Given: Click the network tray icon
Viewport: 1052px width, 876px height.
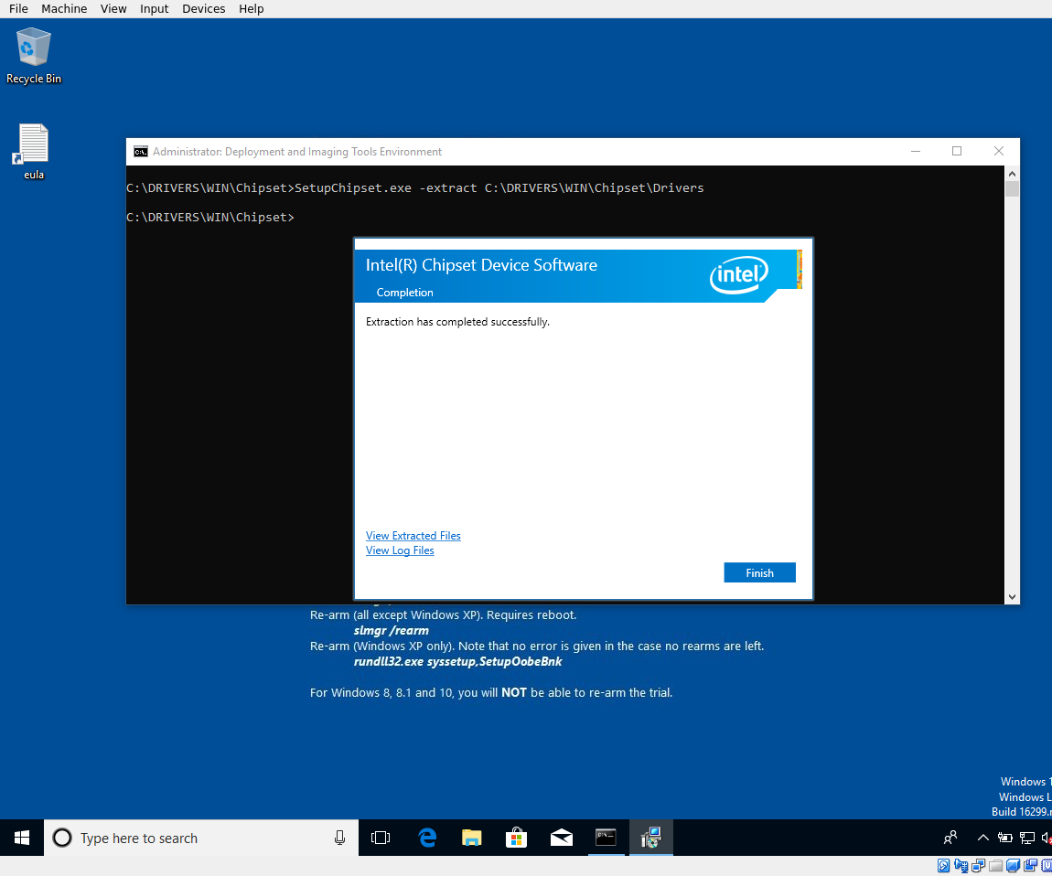Looking at the screenshot, I should point(1026,837).
